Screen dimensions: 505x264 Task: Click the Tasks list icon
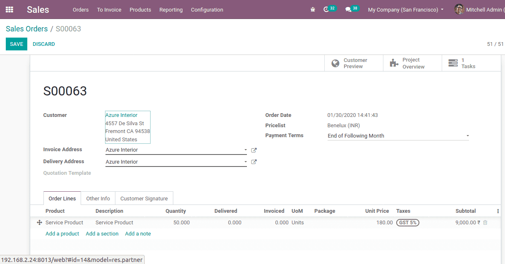click(x=453, y=63)
